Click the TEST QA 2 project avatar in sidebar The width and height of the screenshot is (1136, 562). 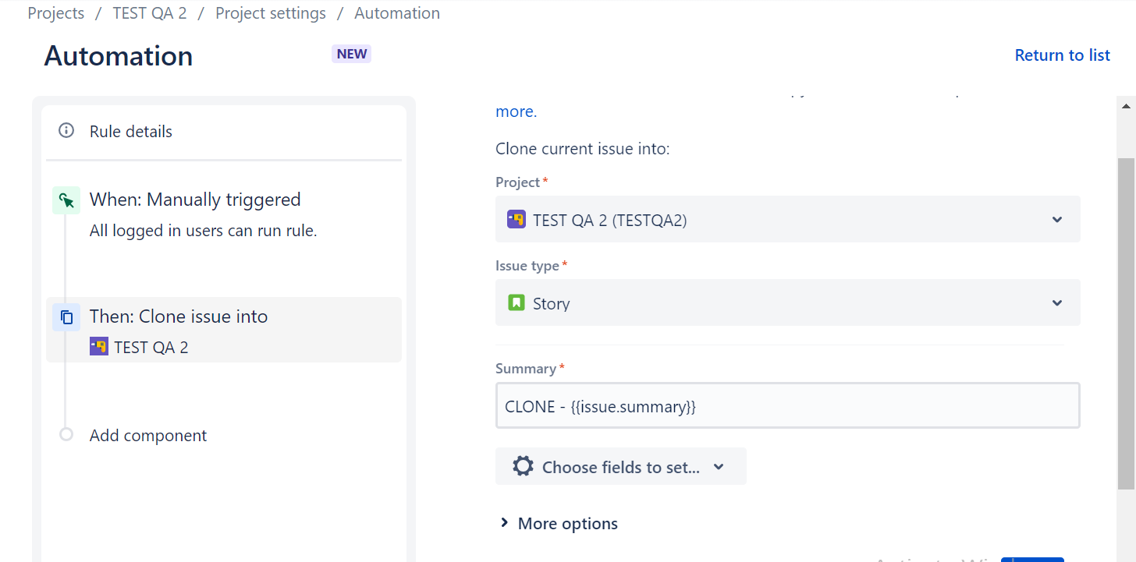point(99,346)
